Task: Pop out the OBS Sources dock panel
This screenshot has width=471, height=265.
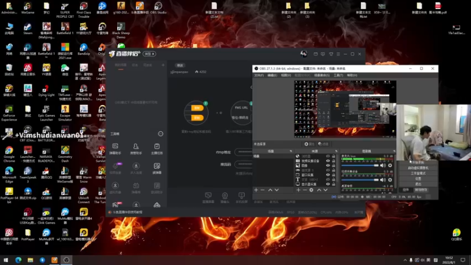Action: click(336, 151)
